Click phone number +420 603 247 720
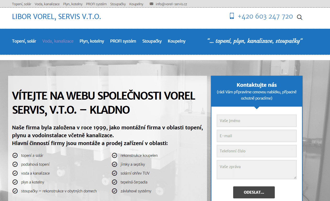Viewport: 330px width, 201px height. pyautogui.click(x=265, y=16)
